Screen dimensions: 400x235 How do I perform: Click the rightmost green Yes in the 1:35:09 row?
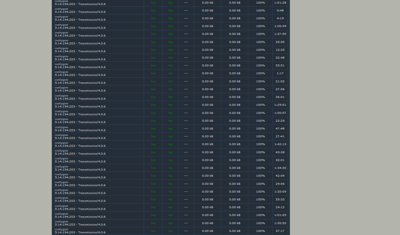tap(170, 192)
